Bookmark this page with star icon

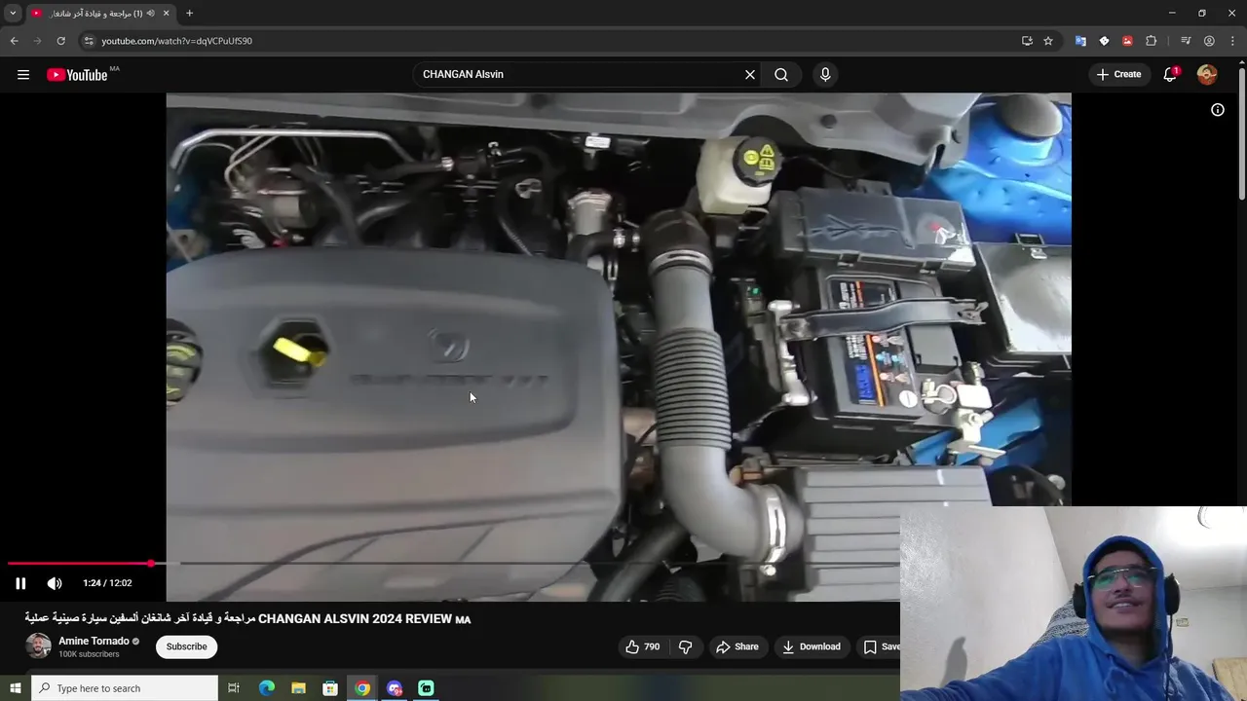1048,41
